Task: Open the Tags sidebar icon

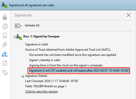Action: (x=5, y=73)
